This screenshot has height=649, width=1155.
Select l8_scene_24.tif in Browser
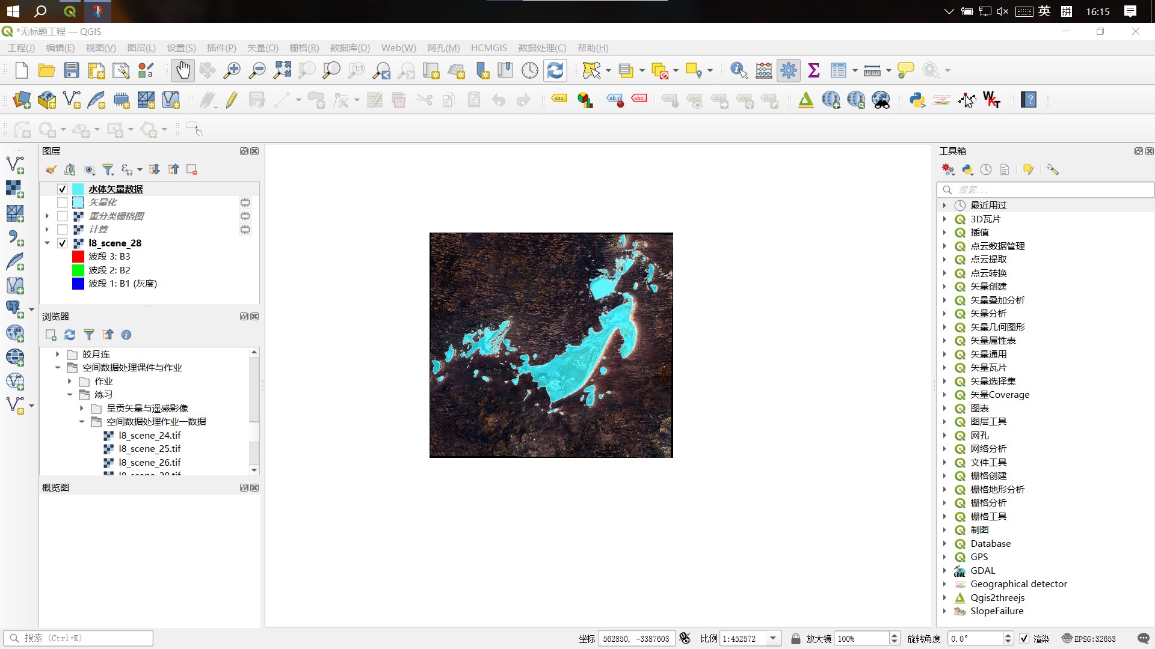pyautogui.click(x=149, y=436)
